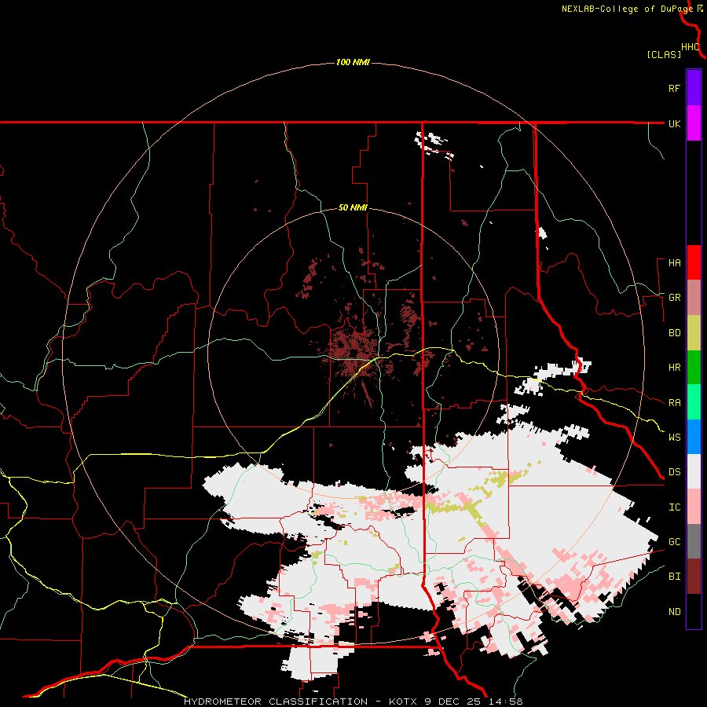This screenshot has height=707, width=707.
Task: Click the [CLAS] legend heading
Action: (664, 54)
